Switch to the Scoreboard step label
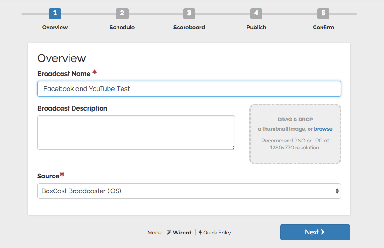This screenshot has width=384, height=248. pos(189,28)
